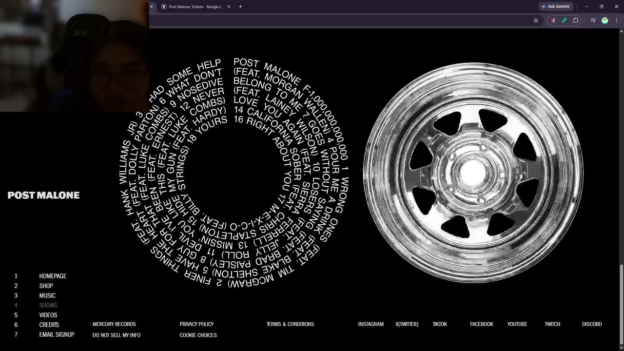
Task: Visit the YOUTUBE social link
Action: [x=517, y=324]
